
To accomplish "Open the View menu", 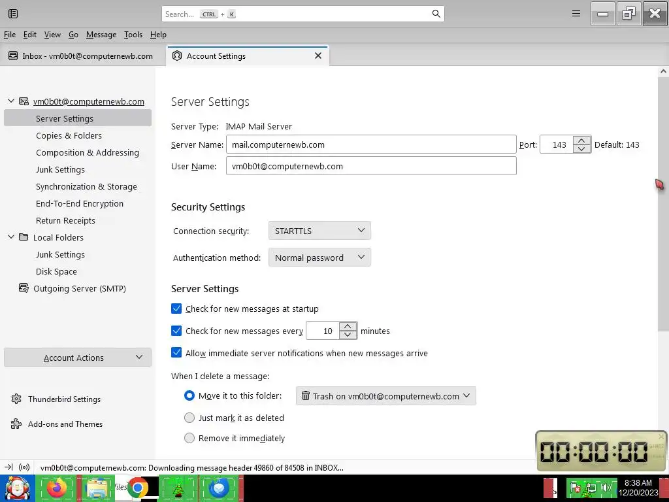I will click(52, 35).
